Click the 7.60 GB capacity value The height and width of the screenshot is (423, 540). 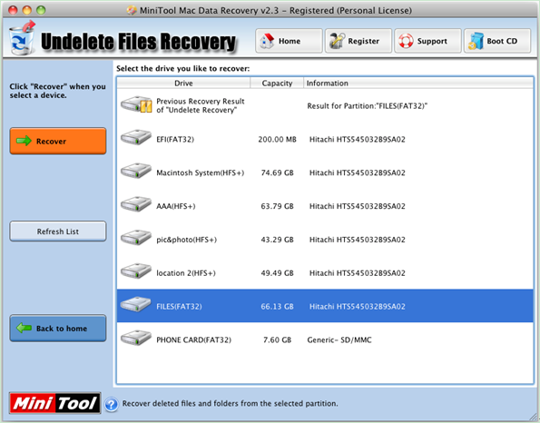tap(277, 339)
